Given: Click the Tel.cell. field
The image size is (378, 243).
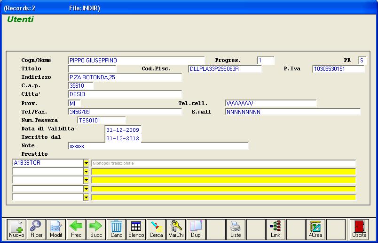Looking at the screenshot, I should 270,104.
